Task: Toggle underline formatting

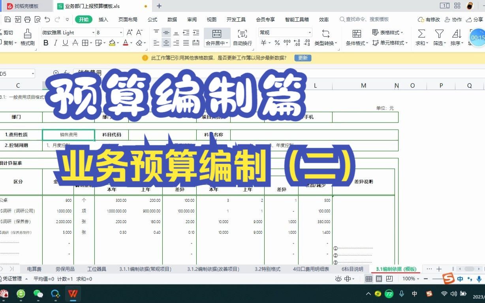Action: (65, 43)
